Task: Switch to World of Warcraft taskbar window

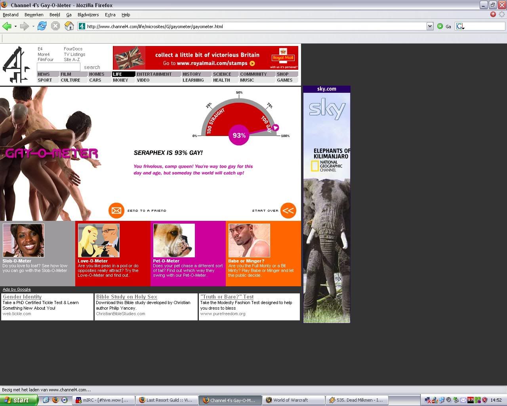Action: 294,400
